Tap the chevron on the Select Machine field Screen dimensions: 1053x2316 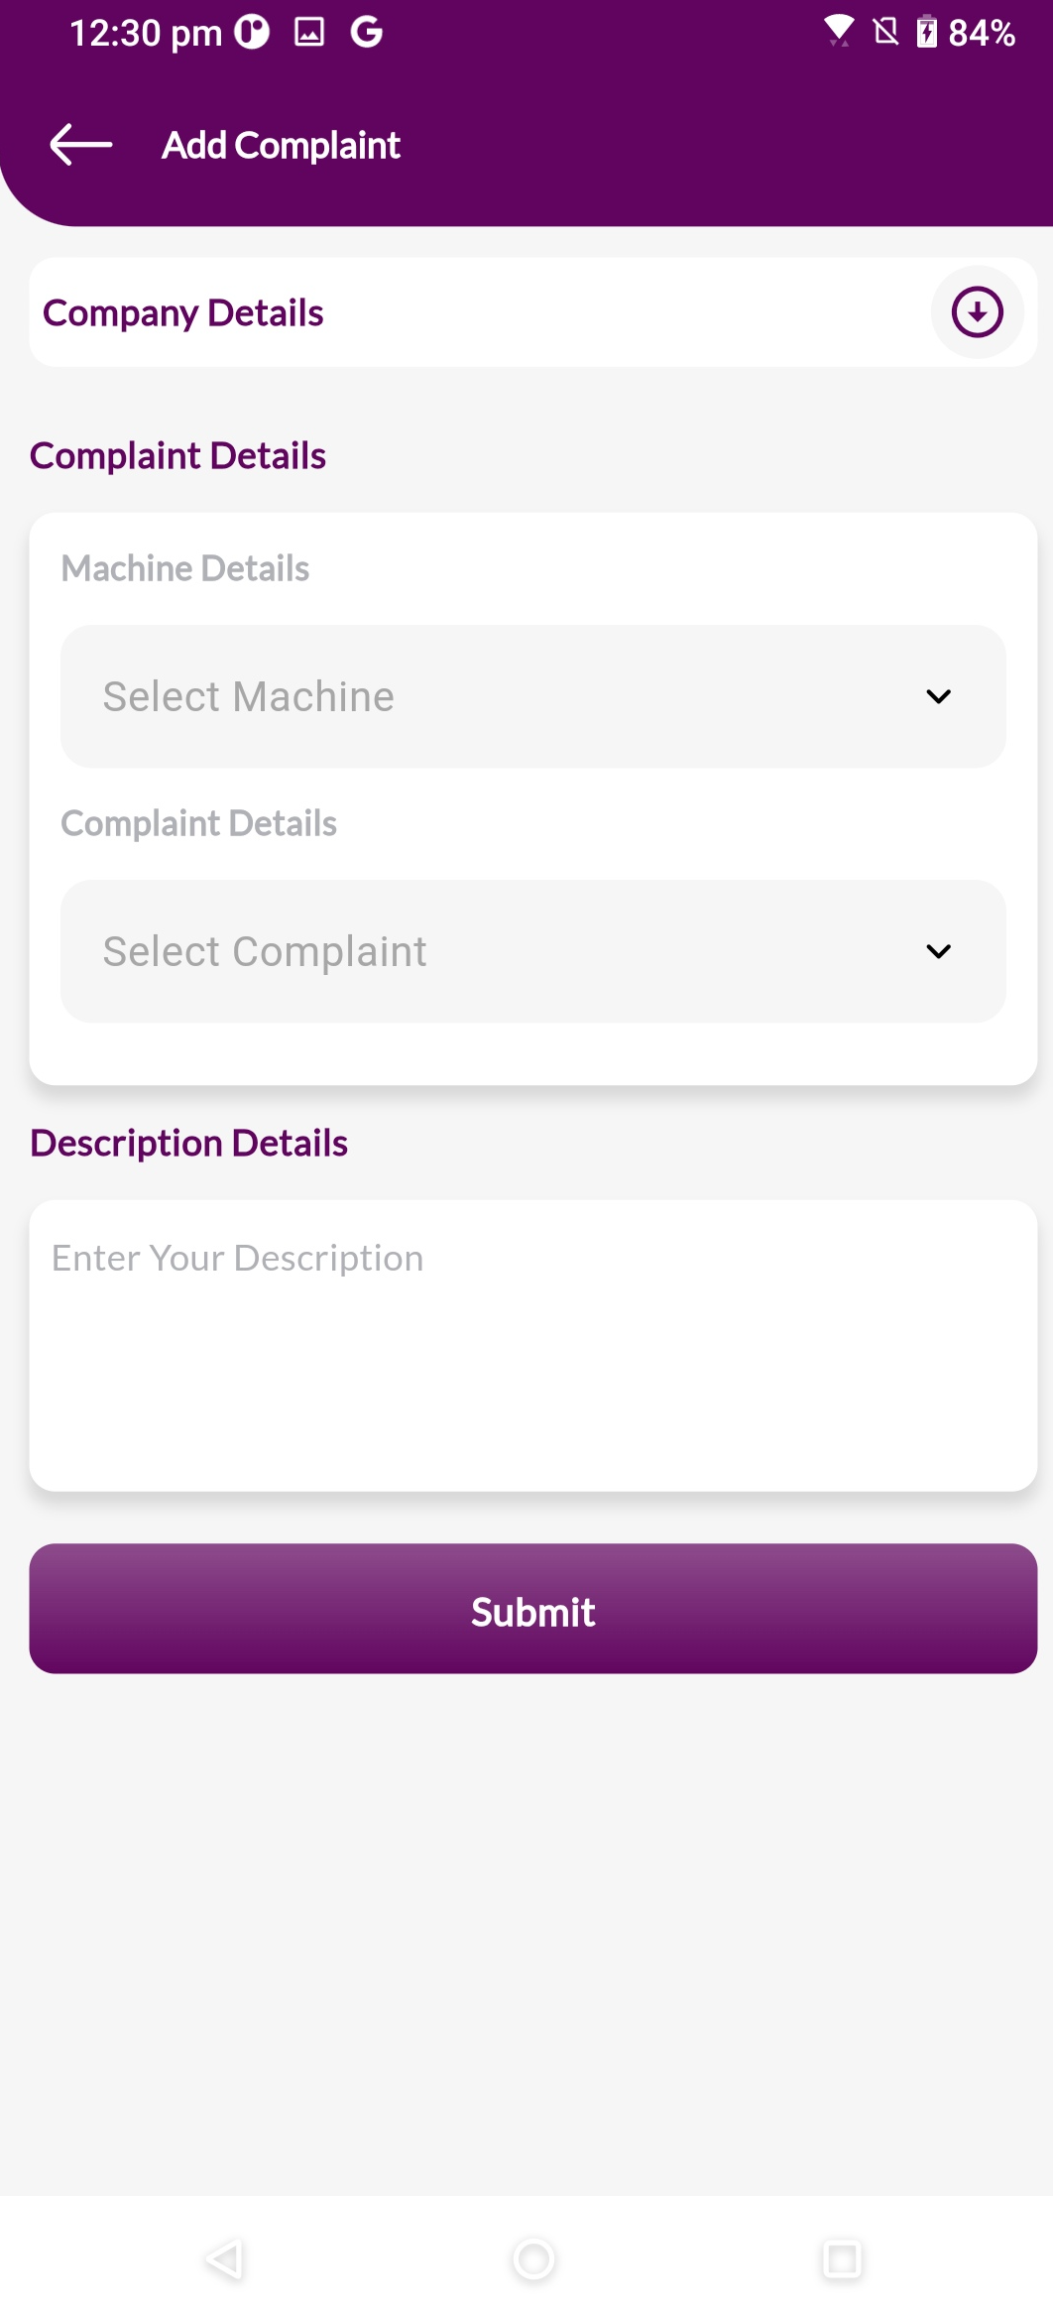(x=939, y=697)
